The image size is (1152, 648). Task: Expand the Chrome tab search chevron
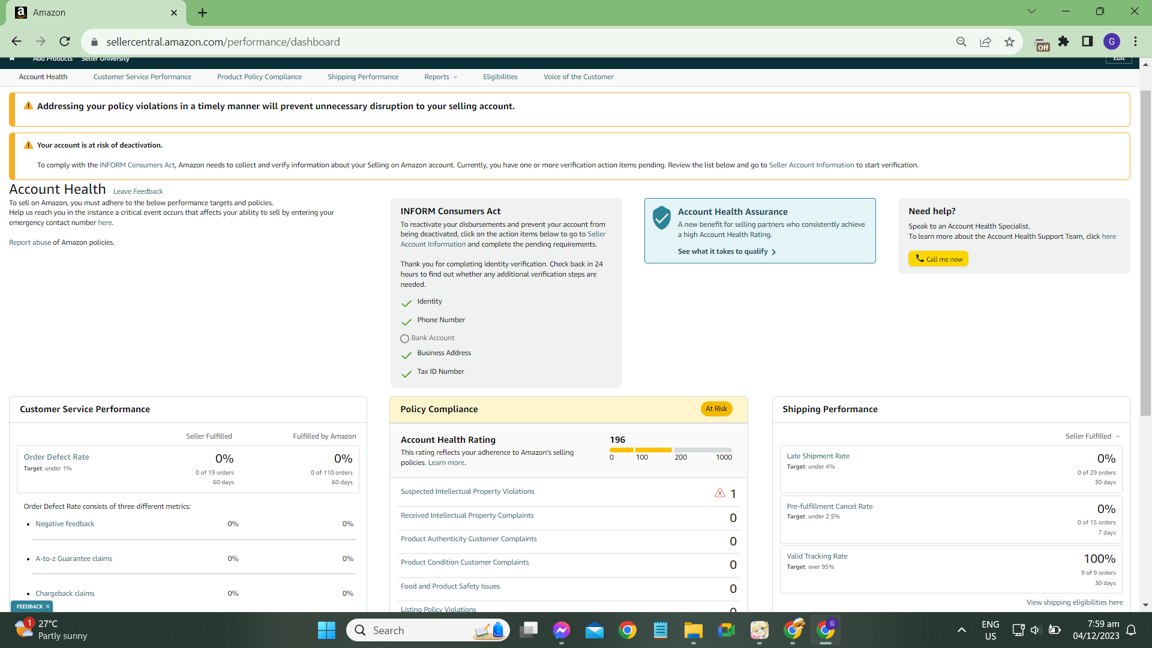click(x=1031, y=11)
